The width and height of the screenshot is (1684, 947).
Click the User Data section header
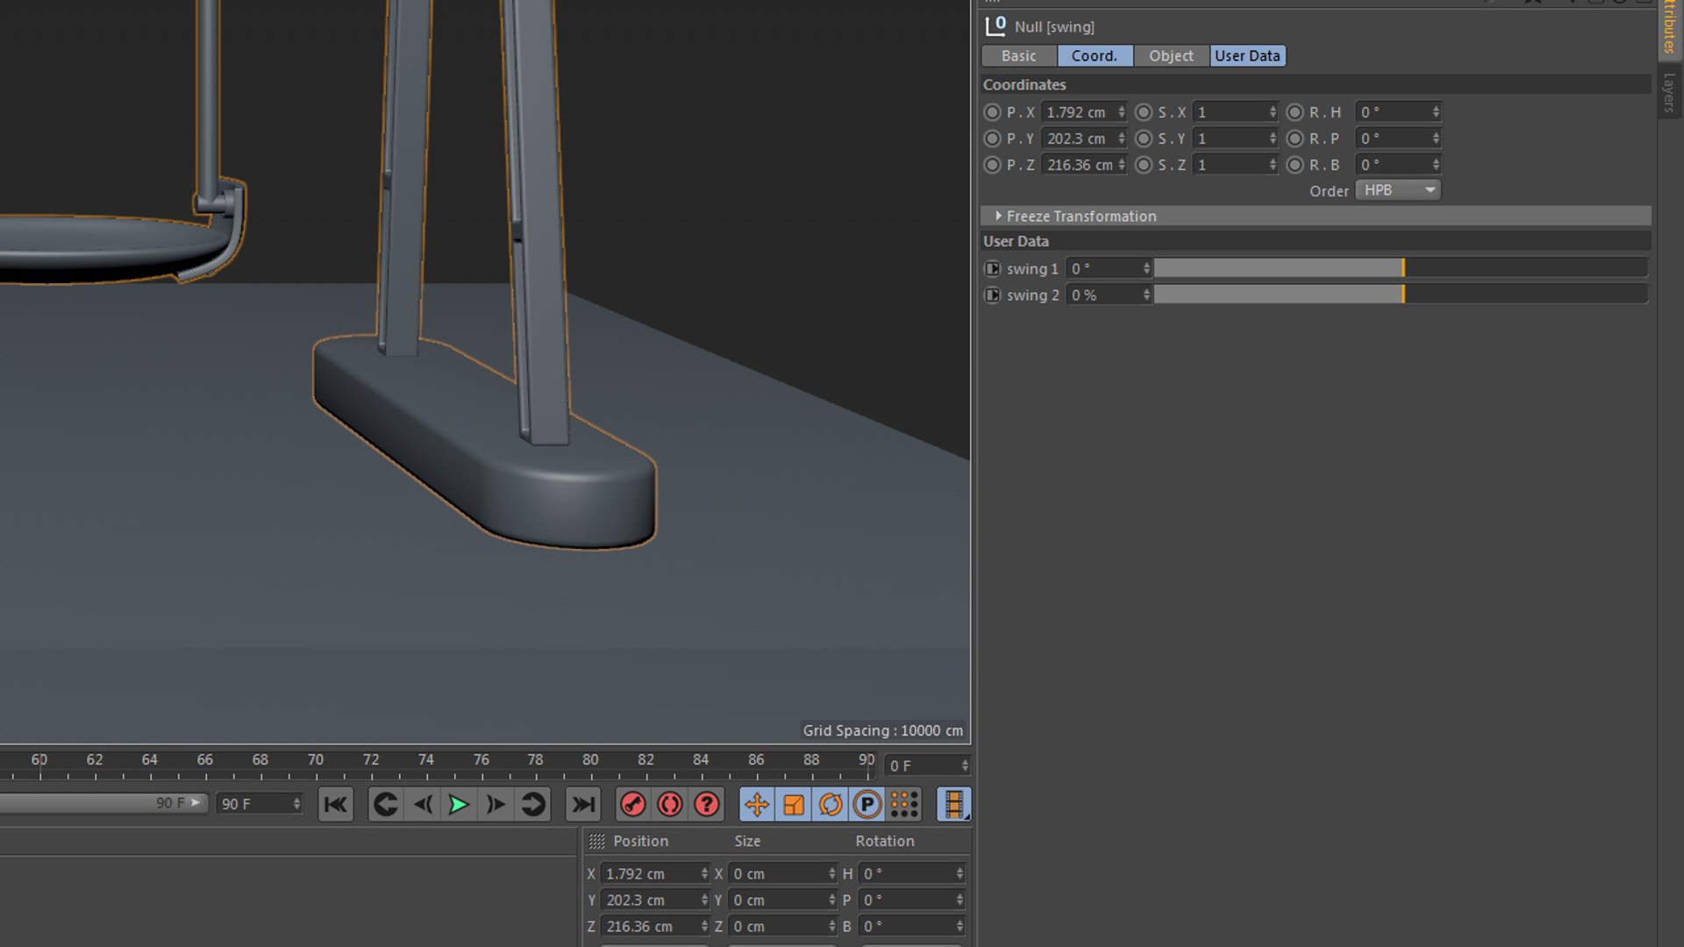(x=1316, y=241)
